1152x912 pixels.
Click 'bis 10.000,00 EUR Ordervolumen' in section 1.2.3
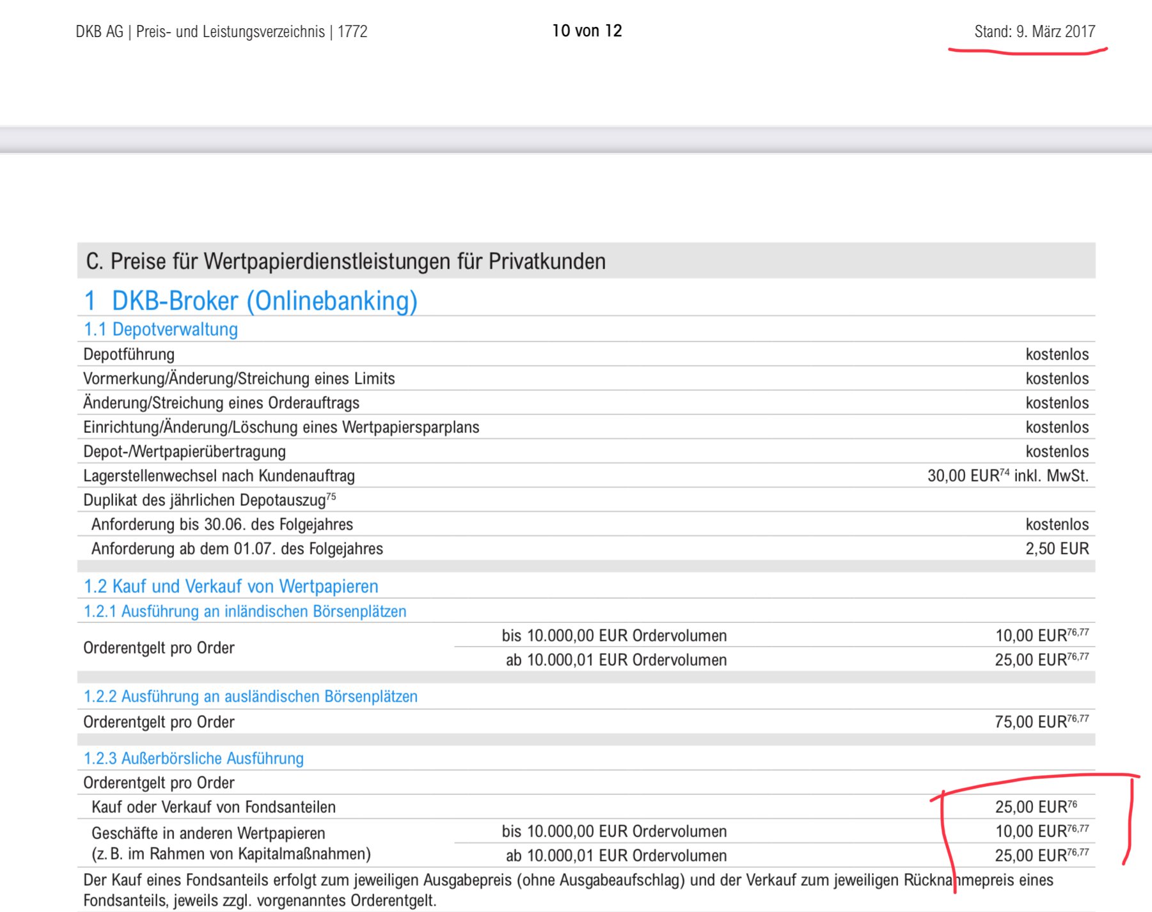pos(614,831)
